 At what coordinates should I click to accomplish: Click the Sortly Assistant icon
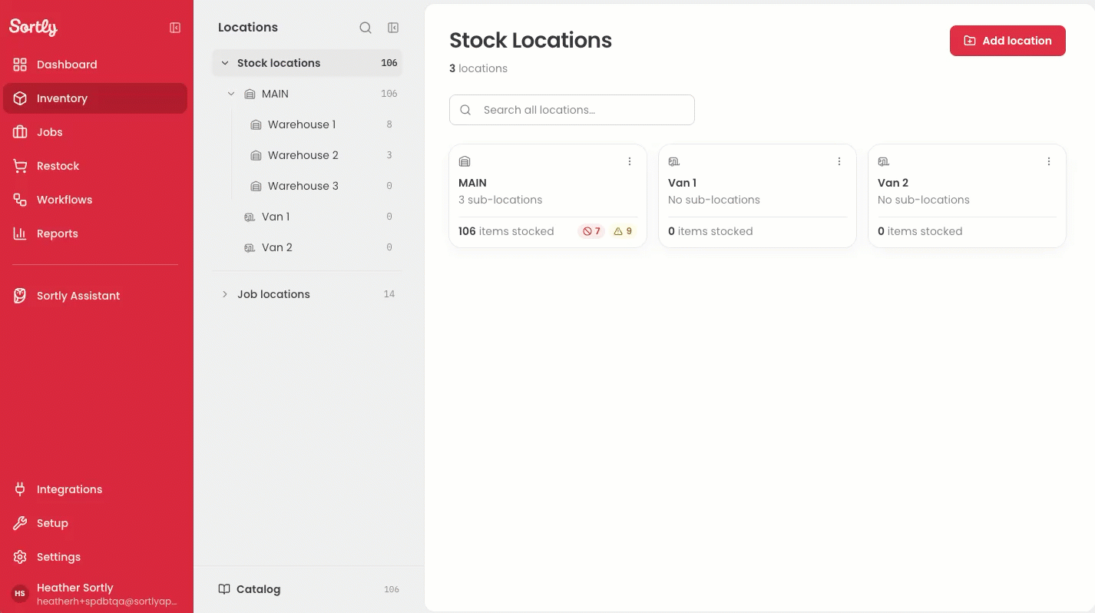click(20, 296)
